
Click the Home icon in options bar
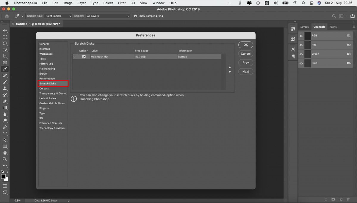7,16
